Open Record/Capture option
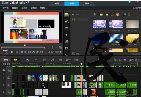This screenshot has height=97, width=141. click(x=44, y=60)
